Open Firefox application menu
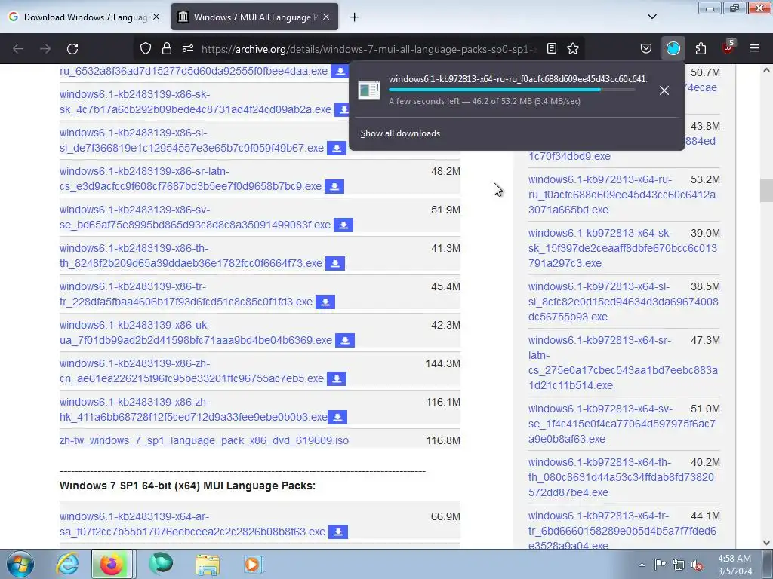 click(755, 49)
